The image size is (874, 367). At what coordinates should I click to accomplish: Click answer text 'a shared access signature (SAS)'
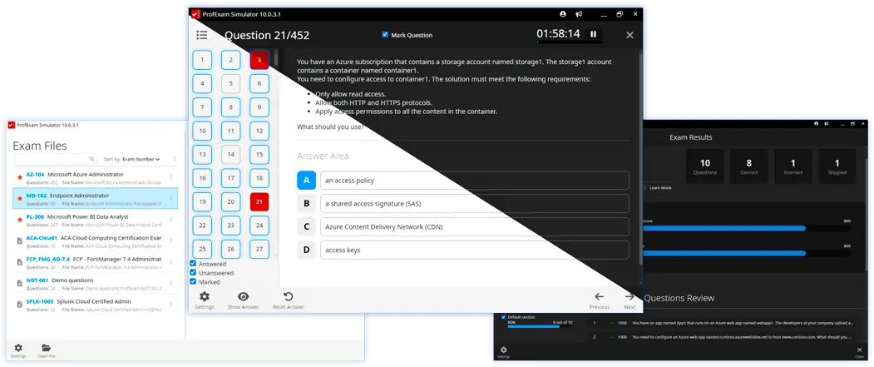(373, 204)
